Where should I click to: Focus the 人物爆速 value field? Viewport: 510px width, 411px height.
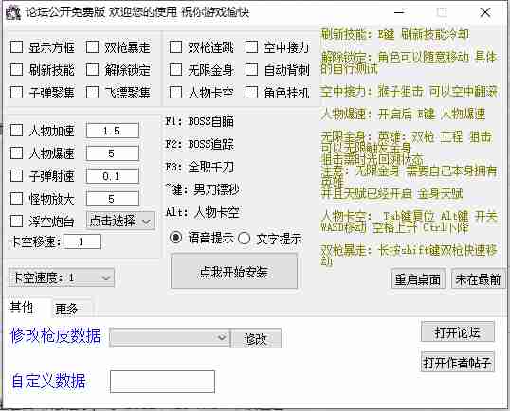(113, 153)
